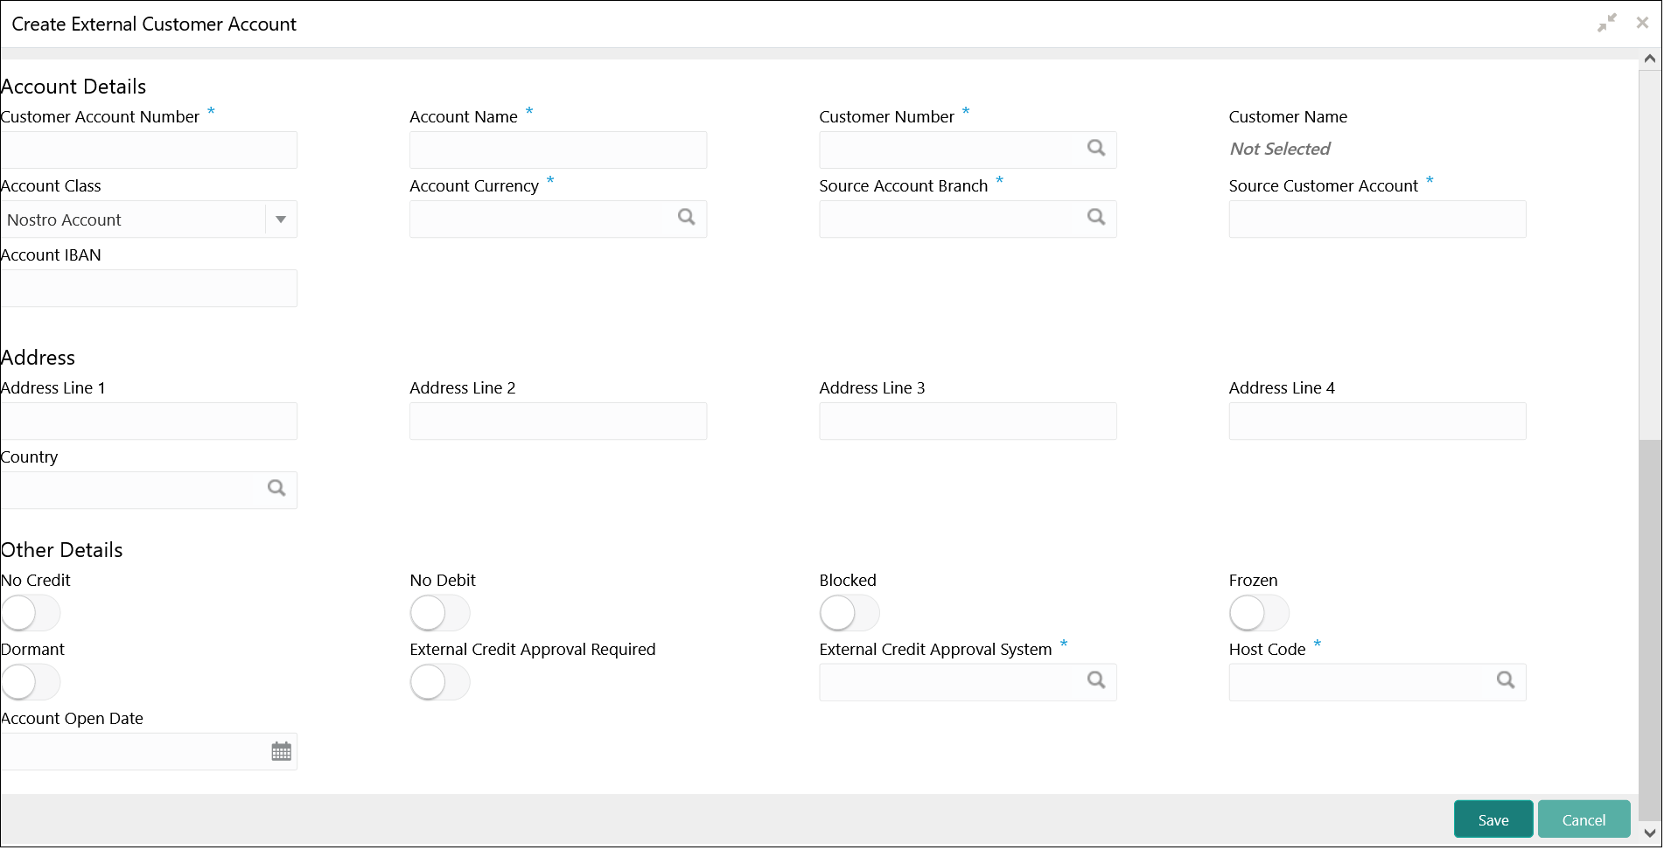
Task: Open the Host Code lookup icon
Action: [x=1506, y=680]
